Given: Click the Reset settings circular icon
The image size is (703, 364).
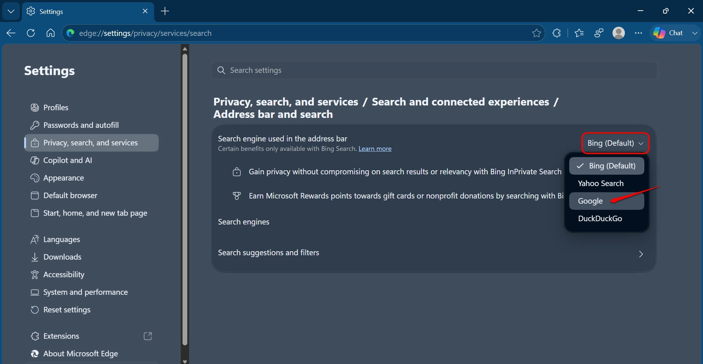Looking at the screenshot, I should (x=35, y=309).
